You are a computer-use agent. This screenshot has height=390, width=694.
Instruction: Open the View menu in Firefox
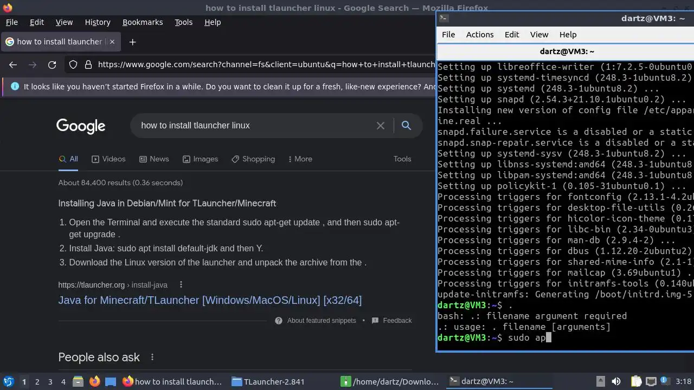pyautogui.click(x=64, y=22)
